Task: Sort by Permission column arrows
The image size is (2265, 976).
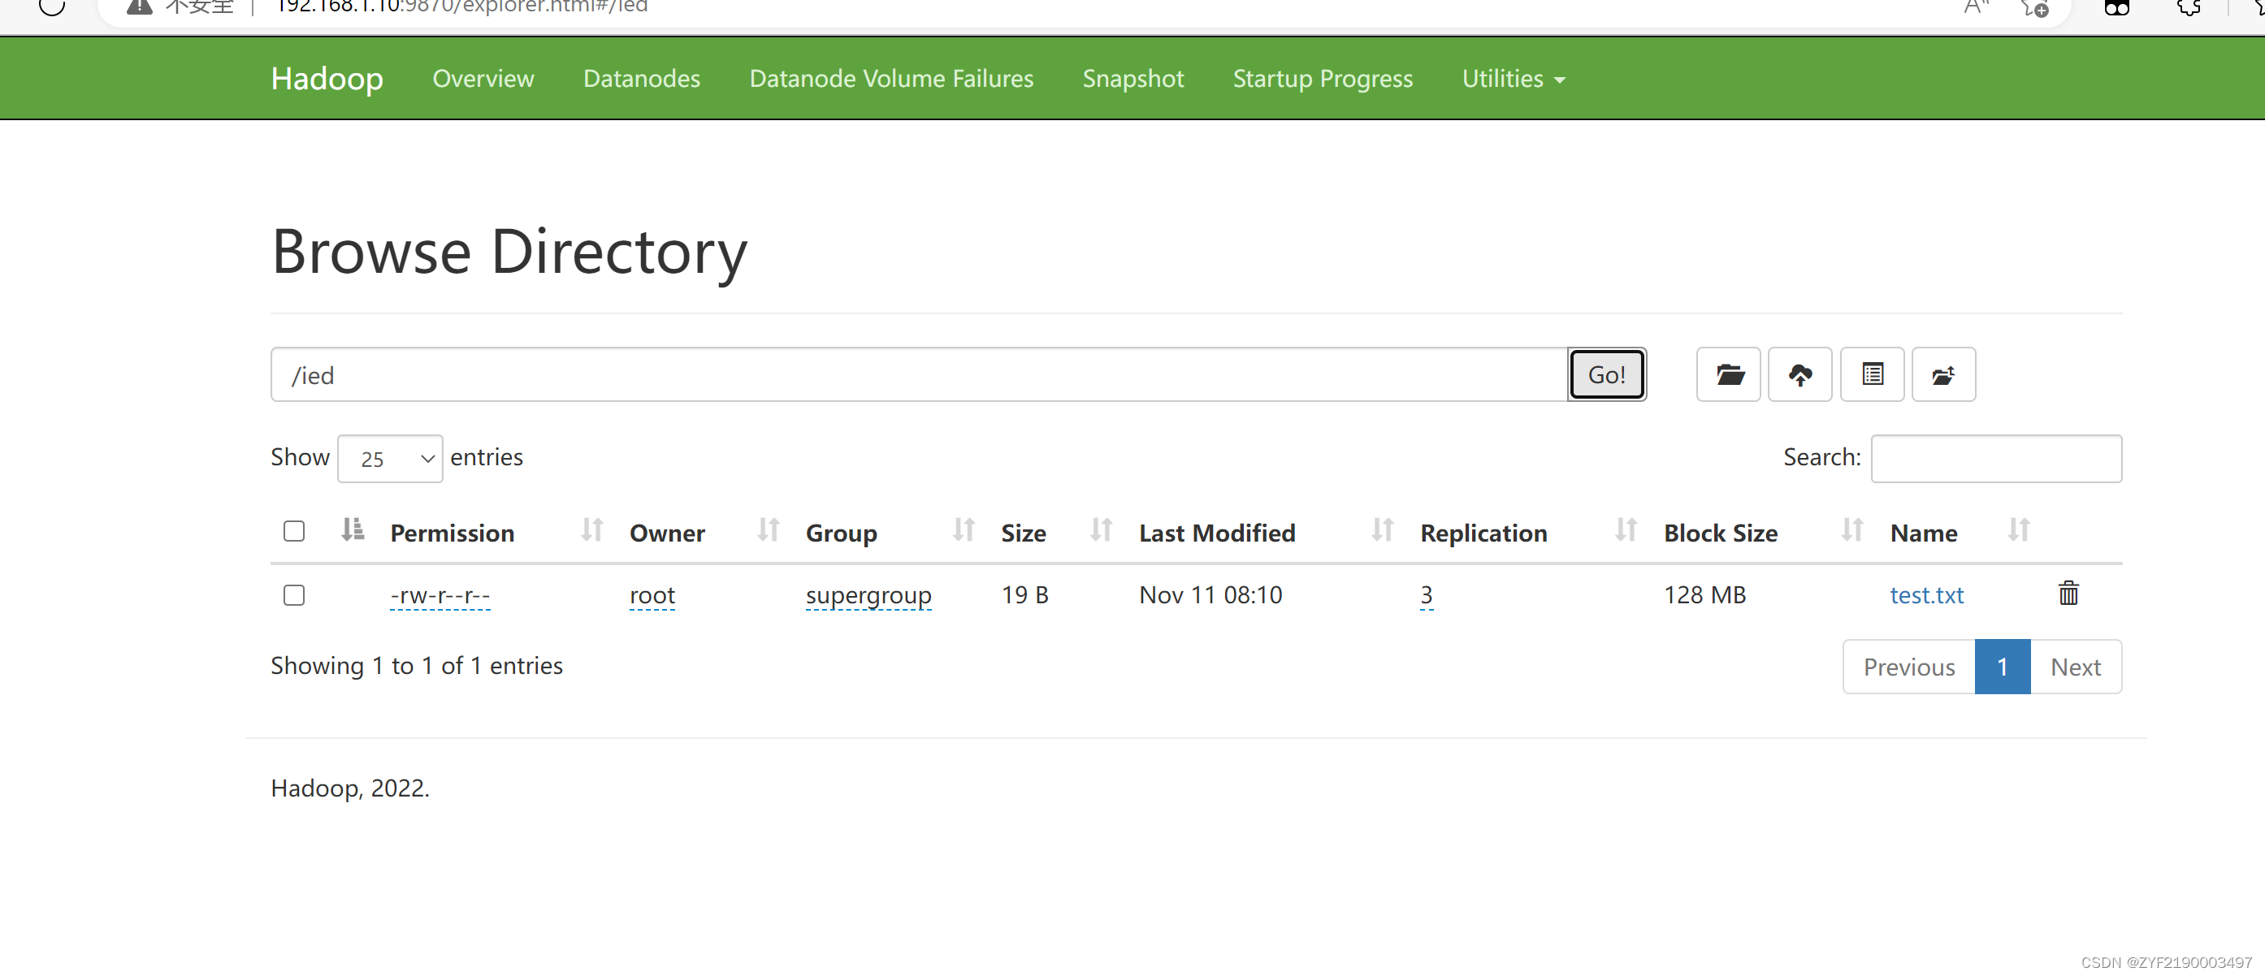Action: (x=591, y=529)
